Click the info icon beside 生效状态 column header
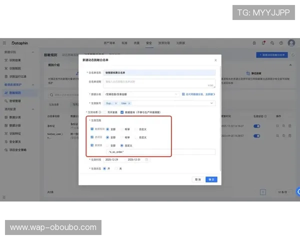This screenshot has height=240, width=300. coord(265,116)
